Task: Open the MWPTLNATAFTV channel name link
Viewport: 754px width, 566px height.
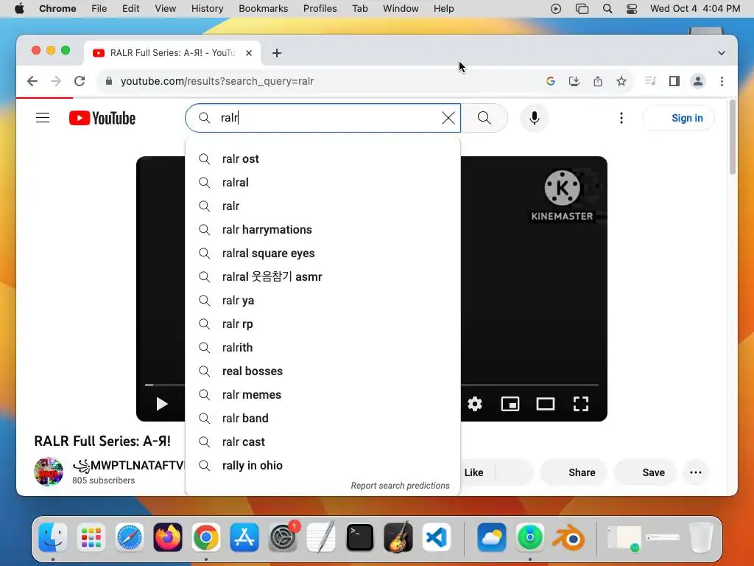Action: (128, 466)
